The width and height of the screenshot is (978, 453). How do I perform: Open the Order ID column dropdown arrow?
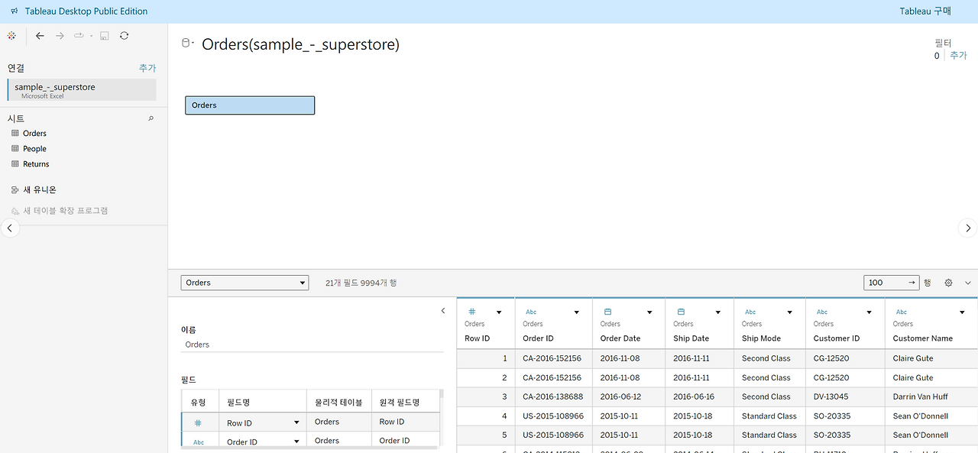[x=576, y=312]
